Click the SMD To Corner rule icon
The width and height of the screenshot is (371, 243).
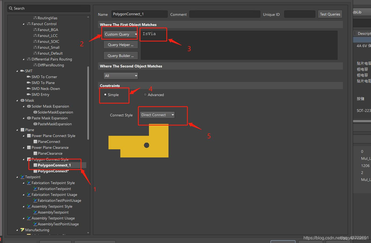tap(29, 77)
